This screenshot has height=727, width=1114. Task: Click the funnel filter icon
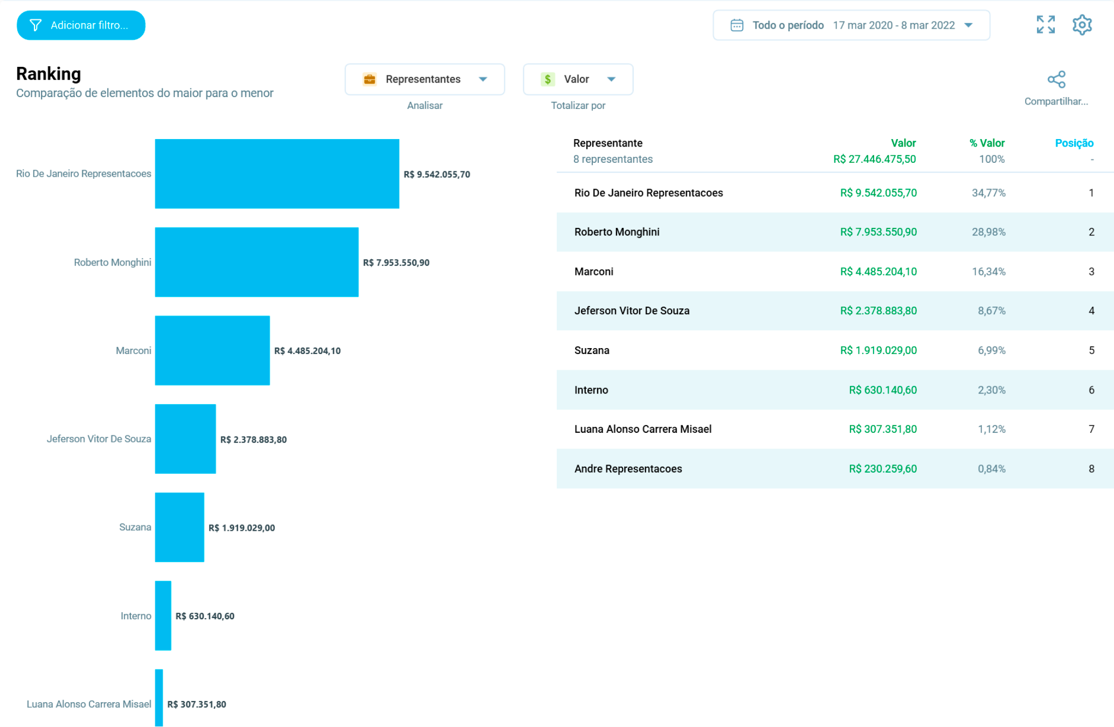coord(36,25)
